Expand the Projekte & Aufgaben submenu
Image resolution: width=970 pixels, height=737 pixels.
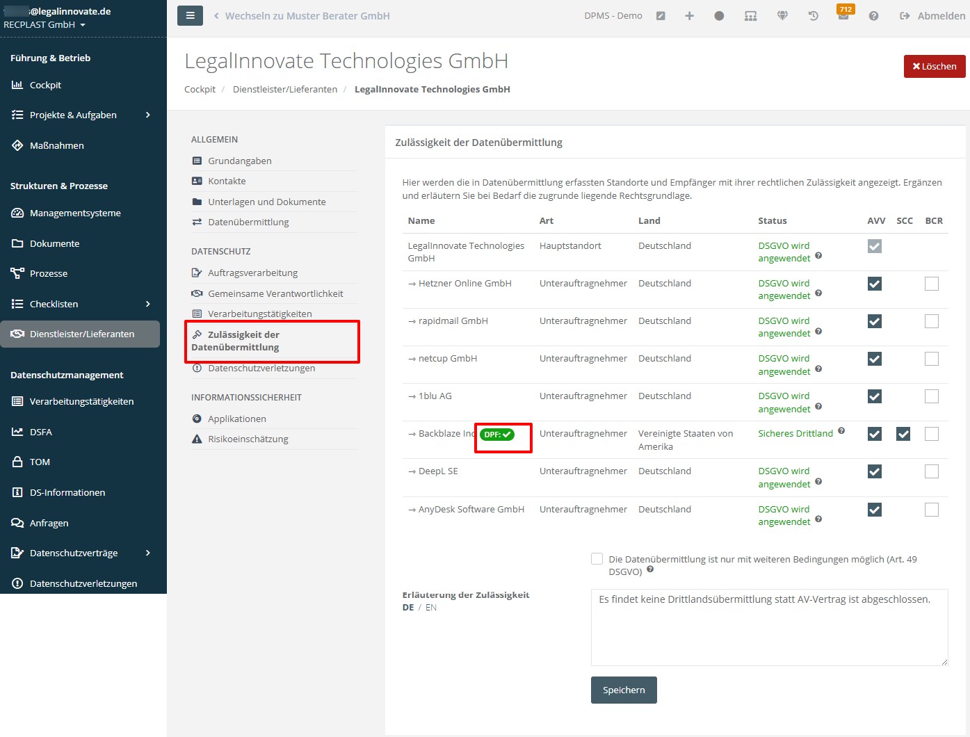click(x=147, y=115)
